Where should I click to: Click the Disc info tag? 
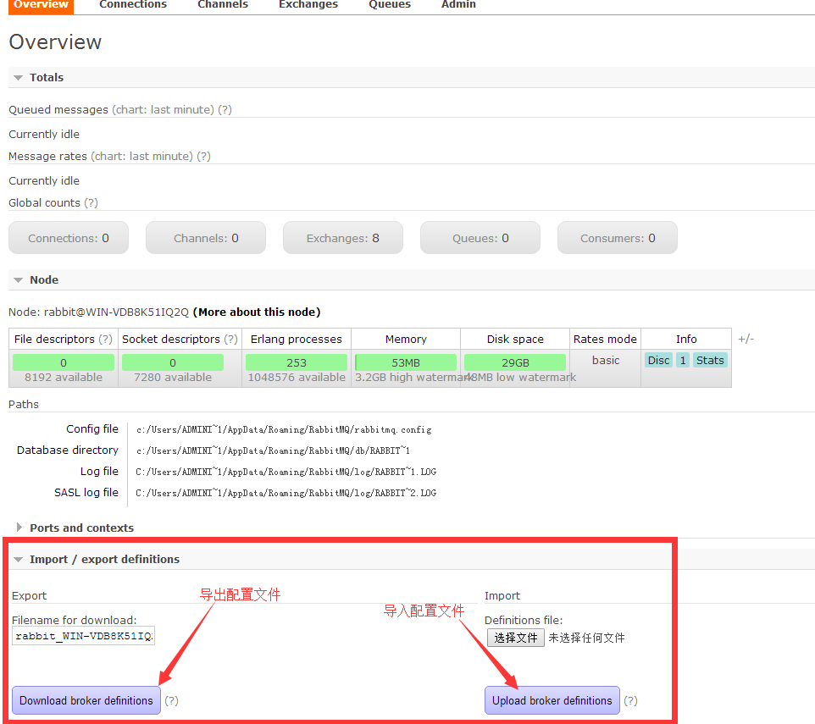click(x=658, y=361)
